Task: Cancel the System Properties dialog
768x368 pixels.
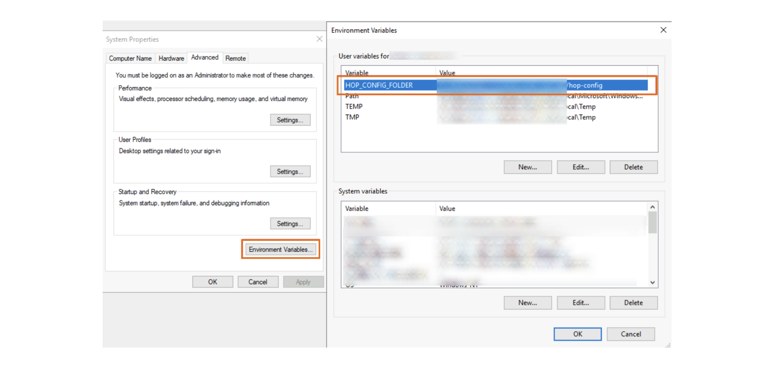Action: click(x=258, y=282)
